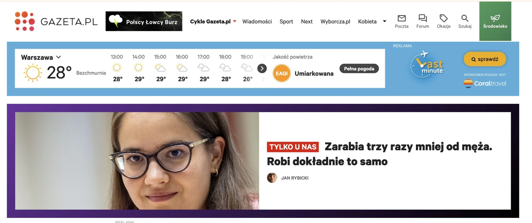Image resolution: width=532 pixels, height=223 pixels.
Task: Click Jan Rybicki's author avatar
Action: (272, 178)
